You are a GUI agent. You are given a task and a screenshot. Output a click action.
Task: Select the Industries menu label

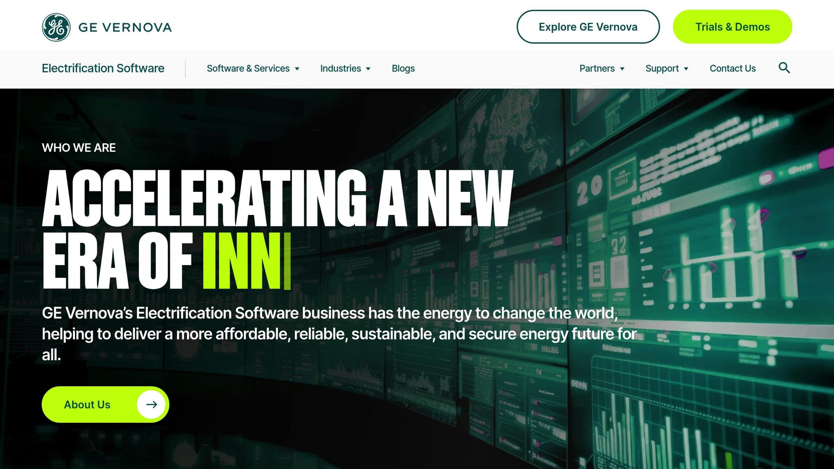(340, 68)
